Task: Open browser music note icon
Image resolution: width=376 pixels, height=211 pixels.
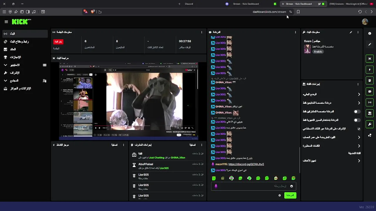Action: click(x=34, y=12)
